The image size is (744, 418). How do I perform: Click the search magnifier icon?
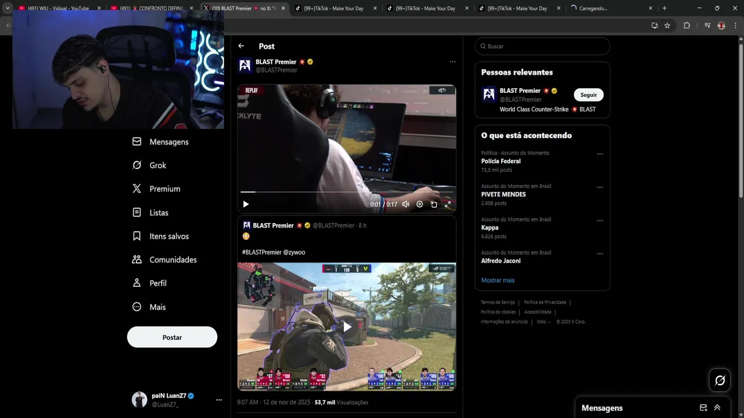[x=482, y=46]
